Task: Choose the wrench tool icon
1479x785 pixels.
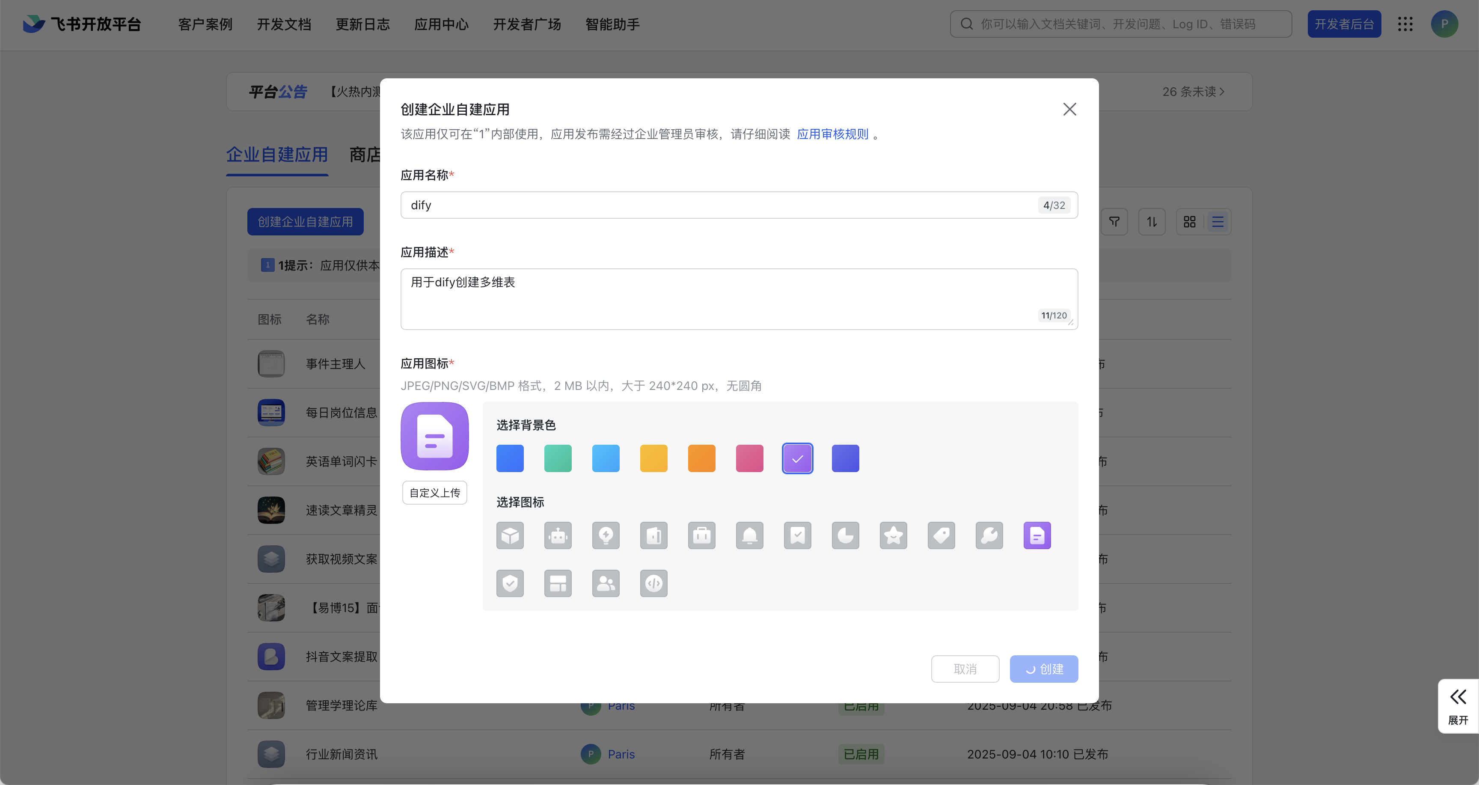Action: (989, 535)
